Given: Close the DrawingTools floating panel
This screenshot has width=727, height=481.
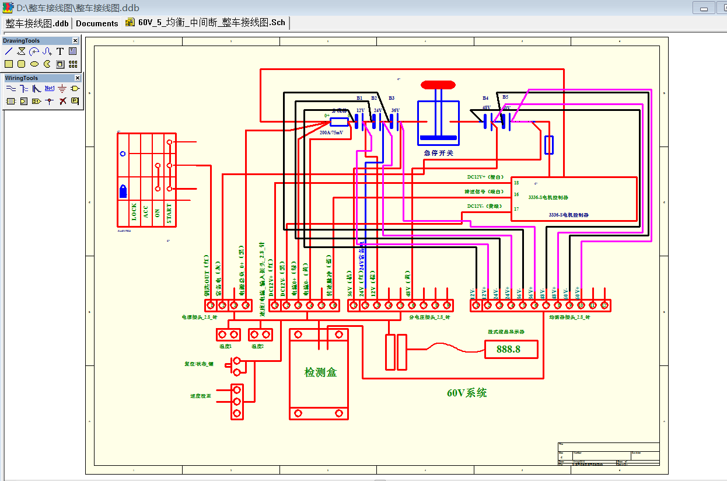Looking at the screenshot, I should click(75, 40).
